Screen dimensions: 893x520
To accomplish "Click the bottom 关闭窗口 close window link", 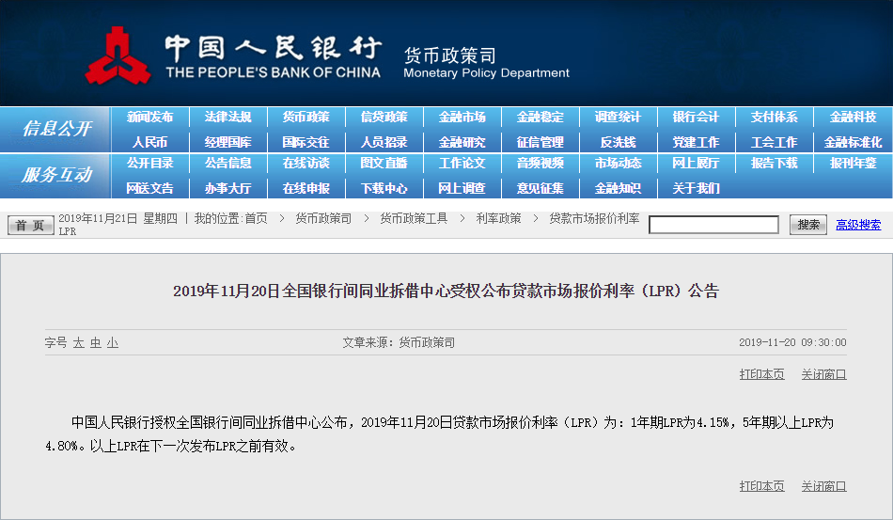I will pyautogui.click(x=823, y=486).
